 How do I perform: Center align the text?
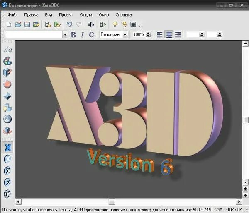click(x=169, y=34)
